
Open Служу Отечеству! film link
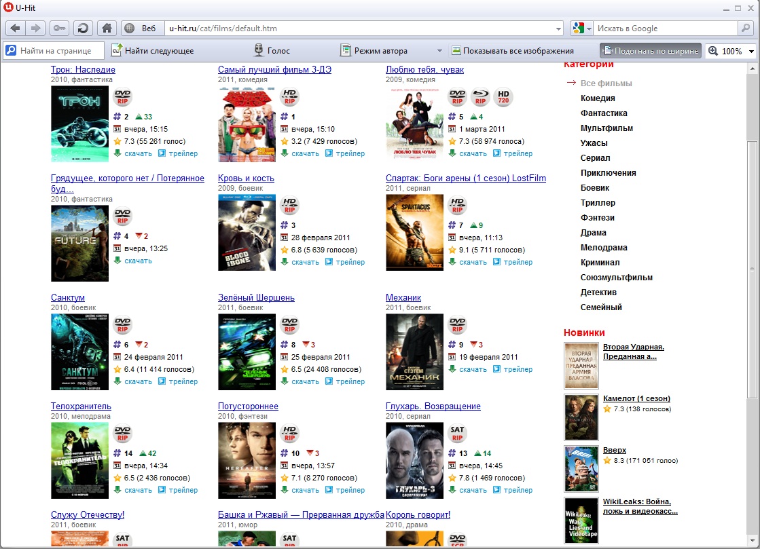pos(87,514)
